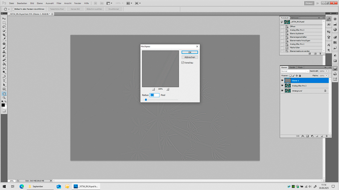Expand the Deckkraft opacity slider arrow
The image size is (339, 190).
[x=327, y=71]
